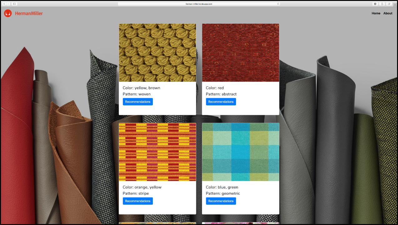Toggle the Safari sidebar icon
398x225 pixels.
[14, 4]
